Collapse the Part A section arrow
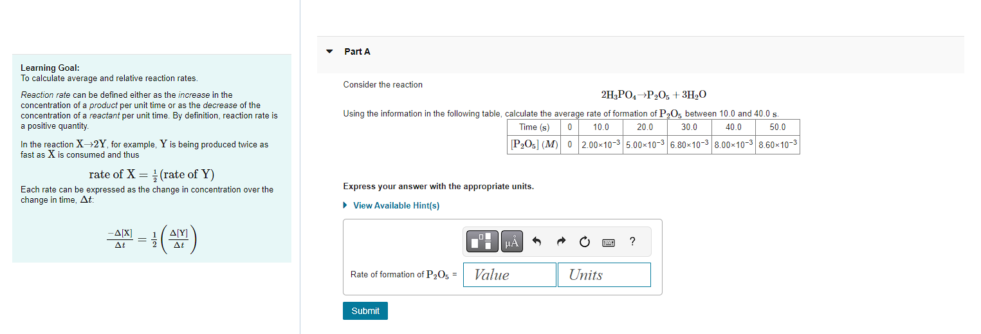The image size is (981, 334). click(x=329, y=51)
